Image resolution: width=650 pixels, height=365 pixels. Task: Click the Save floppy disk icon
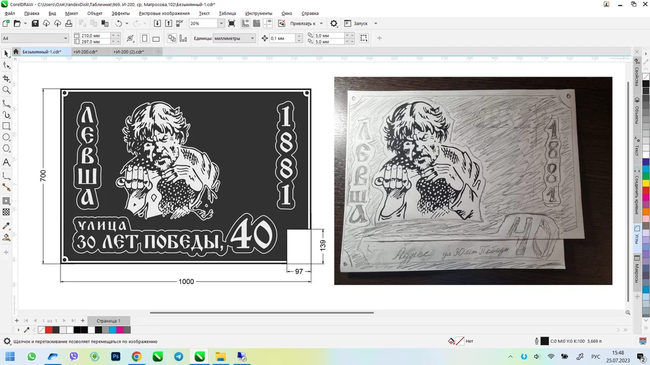(x=35, y=24)
